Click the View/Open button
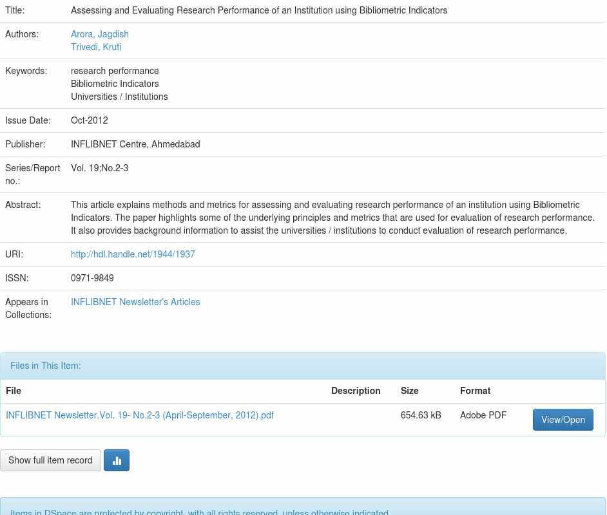Image resolution: width=607 pixels, height=515 pixels. (x=563, y=420)
